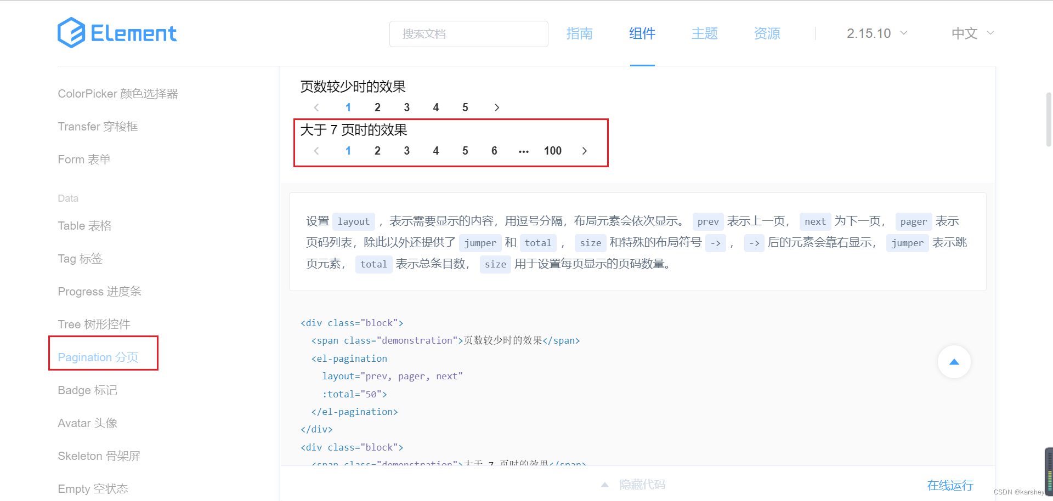Image resolution: width=1053 pixels, height=501 pixels.
Task: Select page 1 in five-page pagination
Action: coord(348,107)
